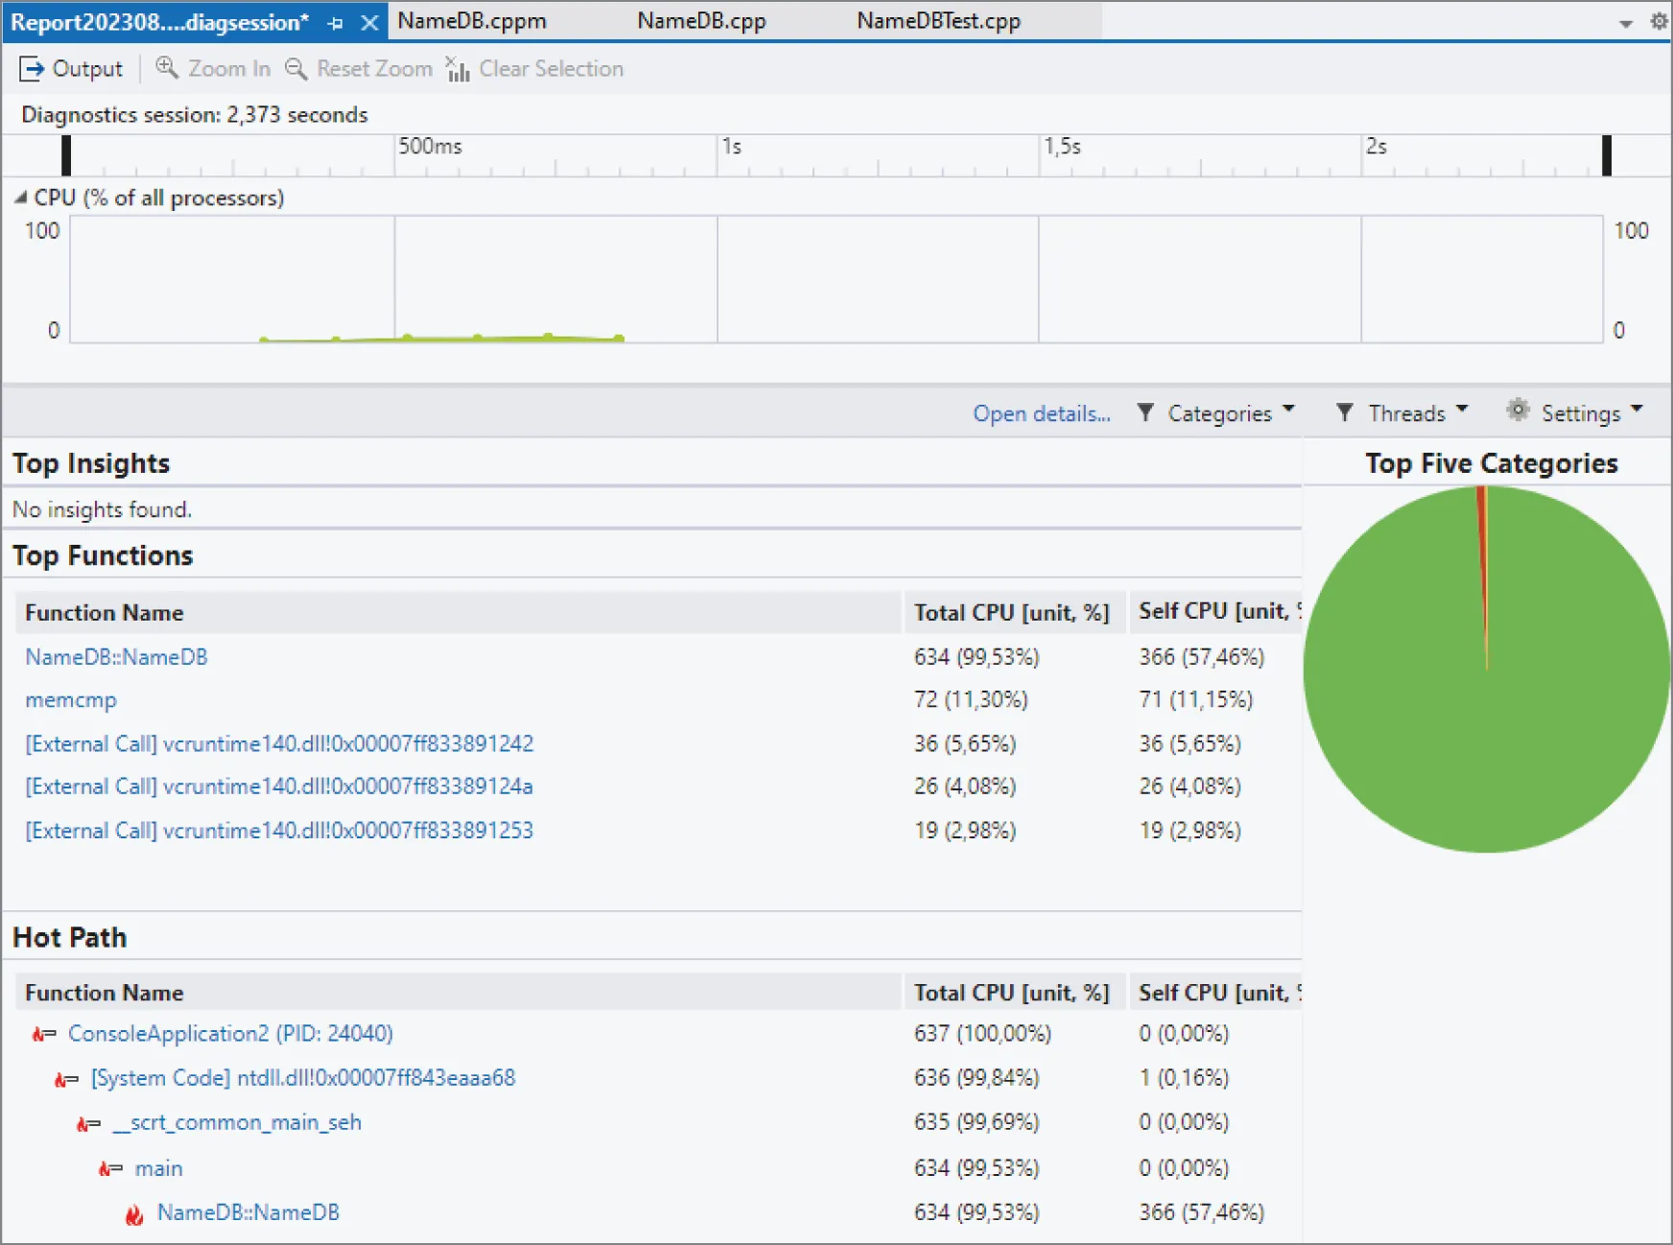The width and height of the screenshot is (1673, 1245).
Task: Click the Categories filter icon
Action: [x=1145, y=412]
